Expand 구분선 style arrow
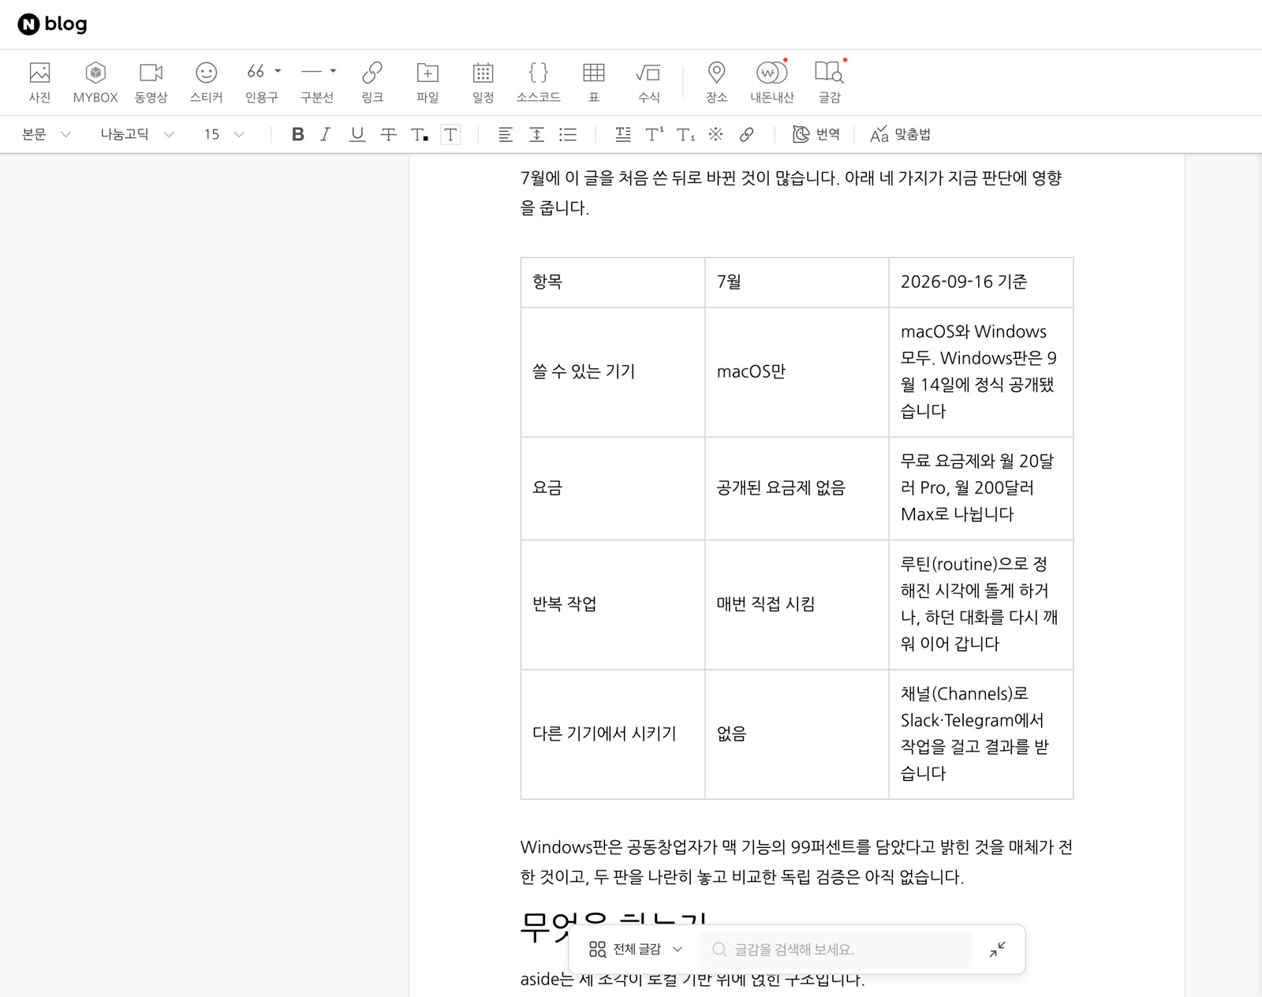 pos(333,71)
